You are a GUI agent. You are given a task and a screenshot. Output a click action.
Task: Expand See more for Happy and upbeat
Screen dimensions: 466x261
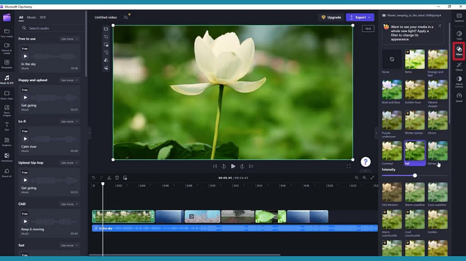pyautogui.click(x=69, y=80)
